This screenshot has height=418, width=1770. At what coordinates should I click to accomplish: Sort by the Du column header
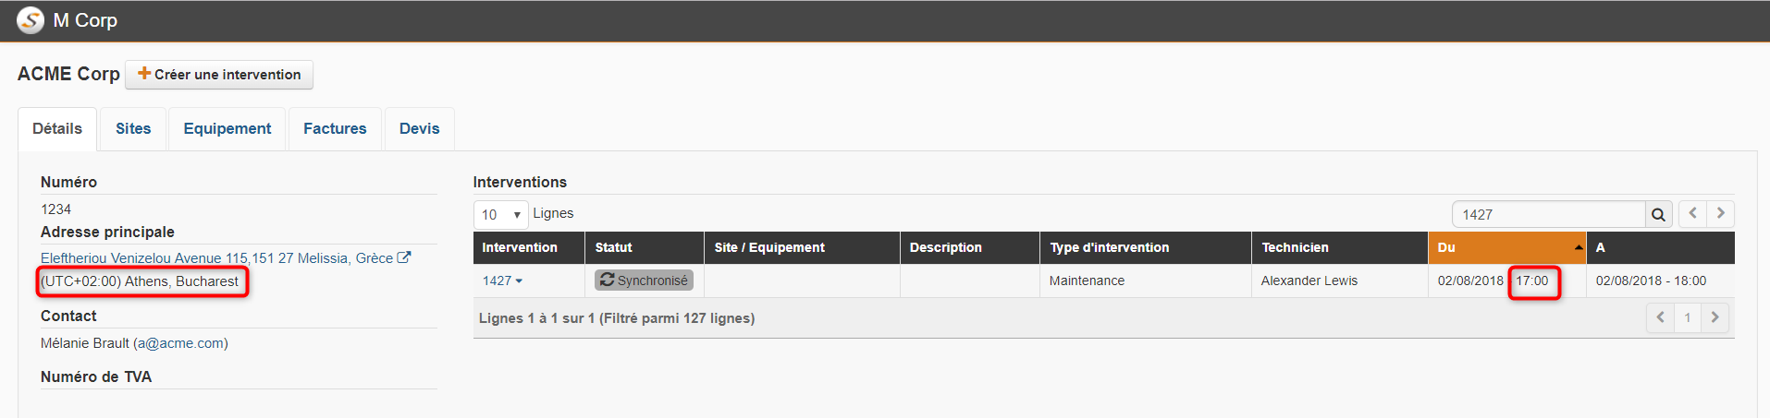pos(1507,247)
